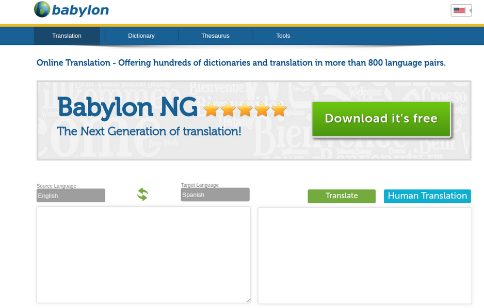Switch to the Translation tab
This screenshot has width=484, height=308.
(x=67, y=36)
